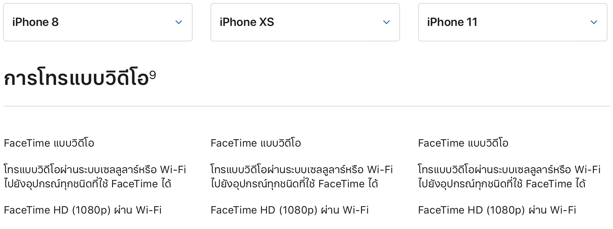
Task: Click the chevron arrow in iPhone 8 selector
Action: 179,22
